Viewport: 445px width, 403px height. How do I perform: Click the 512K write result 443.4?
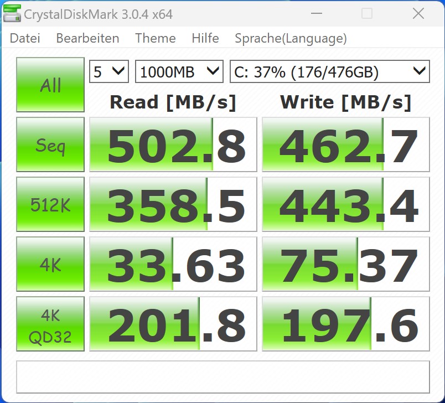(x=346, y=204)
